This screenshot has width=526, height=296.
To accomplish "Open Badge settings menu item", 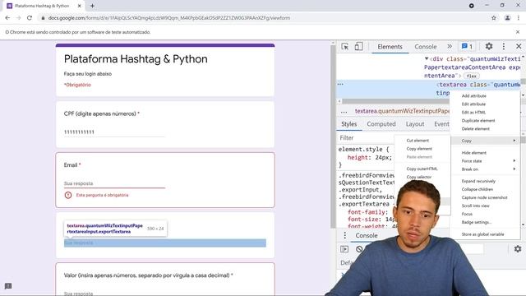I will click(477, 222).
